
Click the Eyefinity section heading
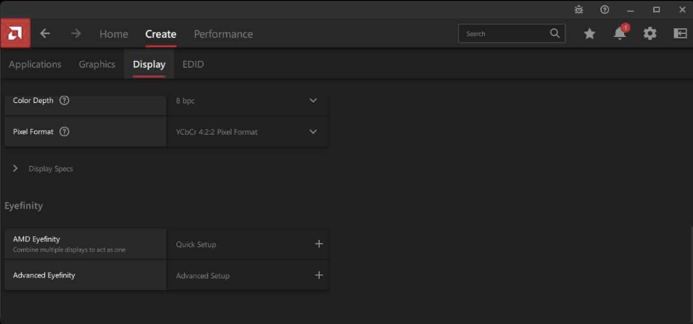pyautogui.click(x=23, y=206)
